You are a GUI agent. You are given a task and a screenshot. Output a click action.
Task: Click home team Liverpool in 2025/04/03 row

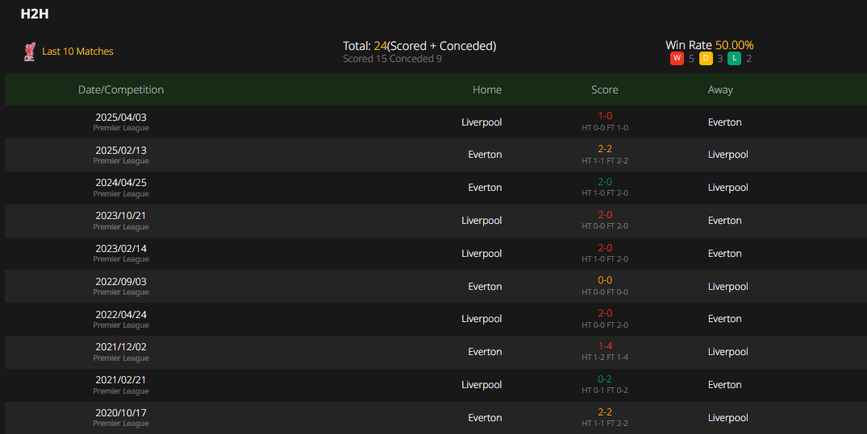[x=481, y=122]
